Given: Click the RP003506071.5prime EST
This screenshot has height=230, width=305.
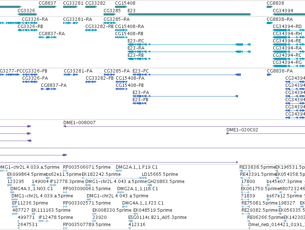Looking at the screenshot, I should point(65,171).
